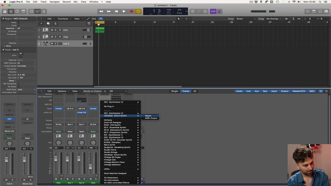Switch Mixer to All view
Image resolution: width=331 pixels, height=186 pixels.
(194, 91)
